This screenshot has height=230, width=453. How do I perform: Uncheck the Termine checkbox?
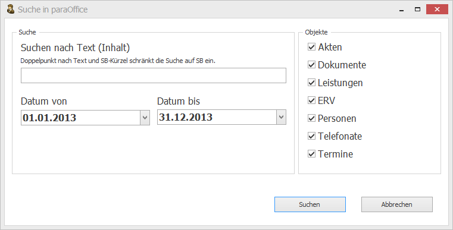point(311,154)
